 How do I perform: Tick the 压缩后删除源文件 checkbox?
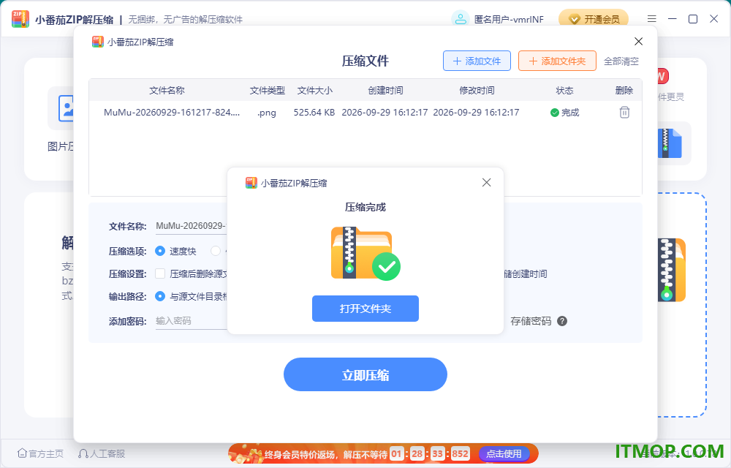pos(160,273)
